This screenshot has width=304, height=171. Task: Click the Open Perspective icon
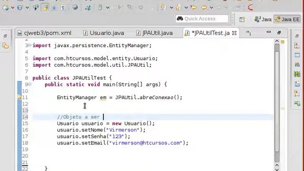(242, 19)
